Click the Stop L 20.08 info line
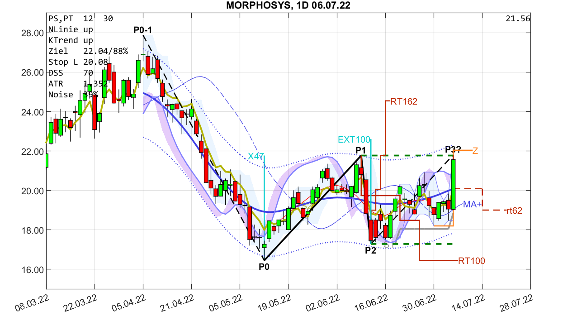Image resolution: width=577 pixels, height=321 pixels. coord(78,62)
